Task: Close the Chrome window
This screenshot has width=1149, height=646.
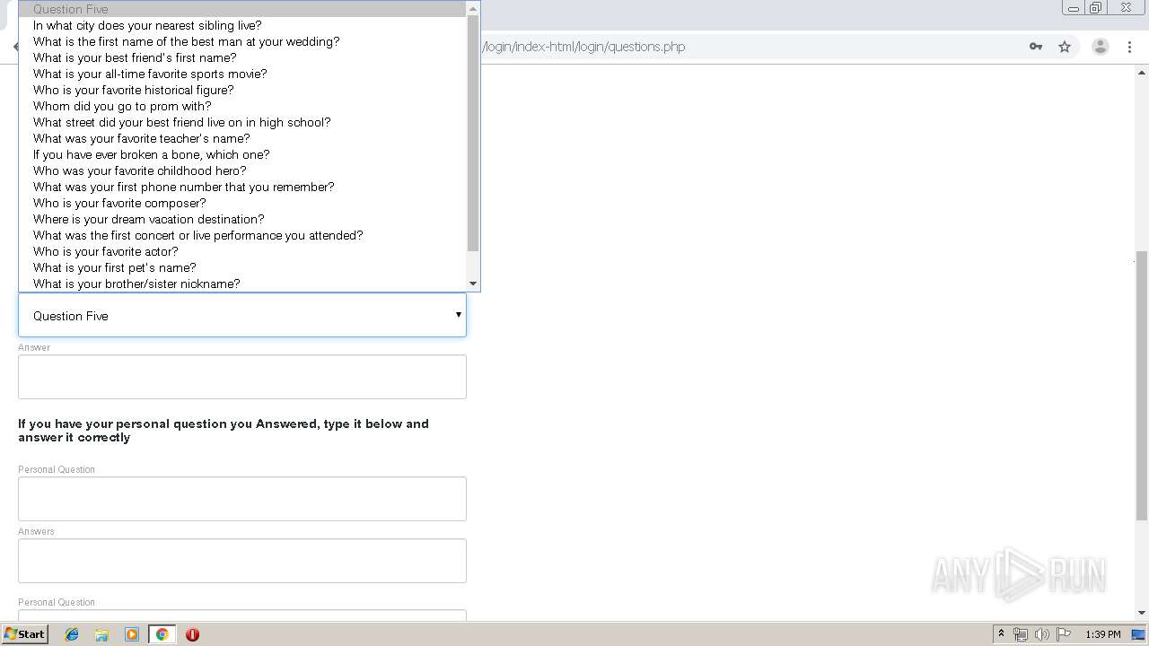Action: [x=1126, y=8]
